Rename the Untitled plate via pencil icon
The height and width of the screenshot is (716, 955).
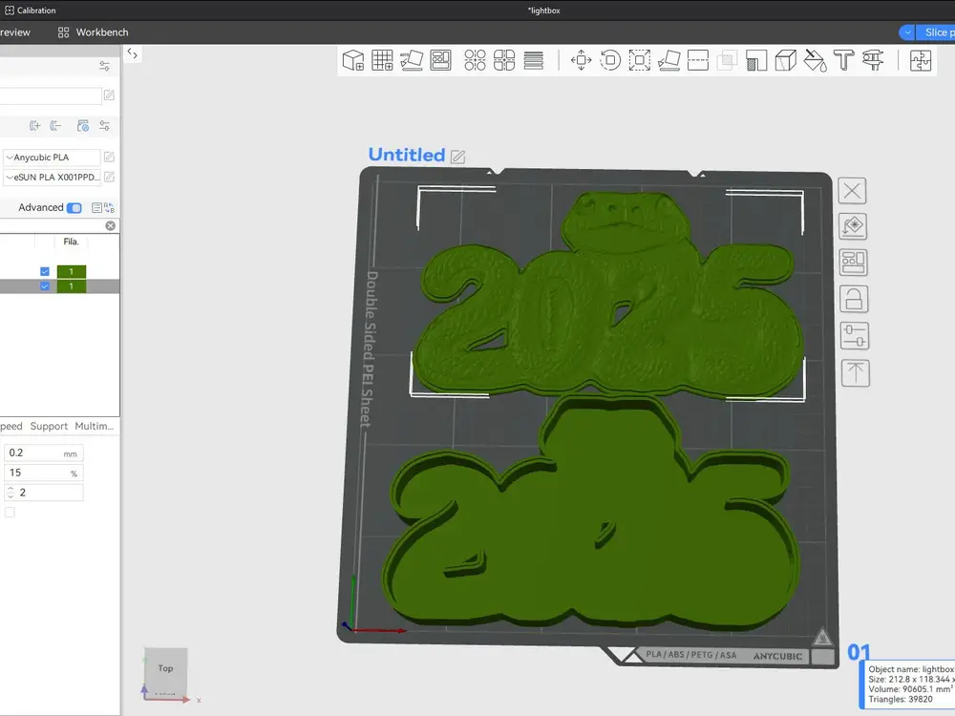(x=458, y=157)
